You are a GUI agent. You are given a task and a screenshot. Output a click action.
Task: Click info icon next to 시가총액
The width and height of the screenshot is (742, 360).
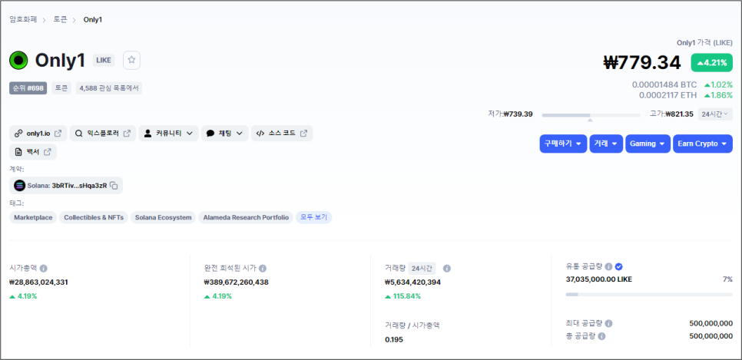(x=44, y=268)
